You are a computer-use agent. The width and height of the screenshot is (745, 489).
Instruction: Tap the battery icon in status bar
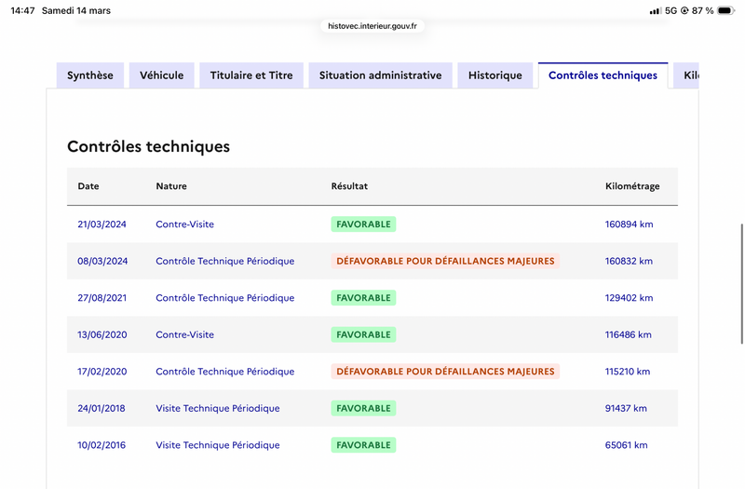coord(725,10)
